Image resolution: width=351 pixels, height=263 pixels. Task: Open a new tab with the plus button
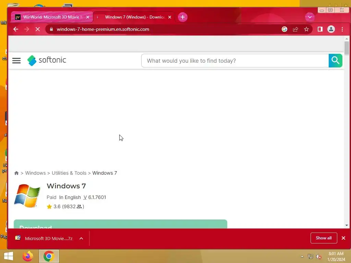point(183,17)
